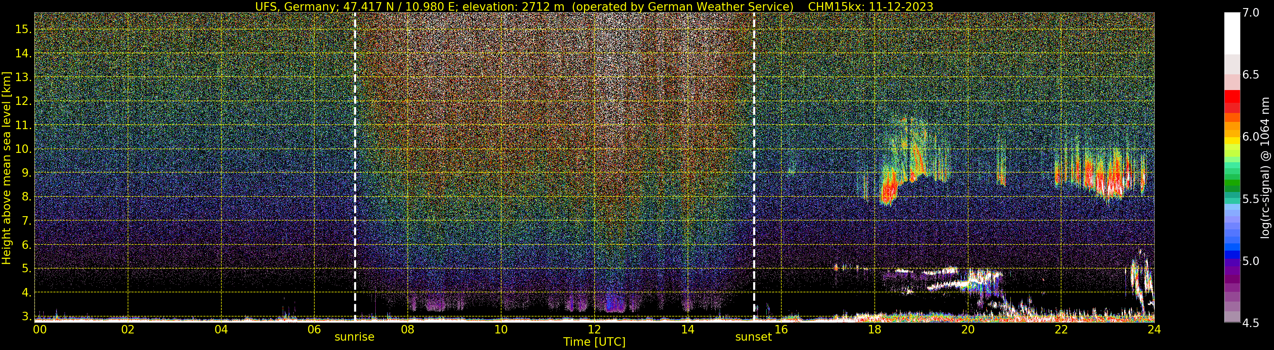Screen dimensions: 1274x350
Task: Click the '08' time tick label
Action: point(408,329)
